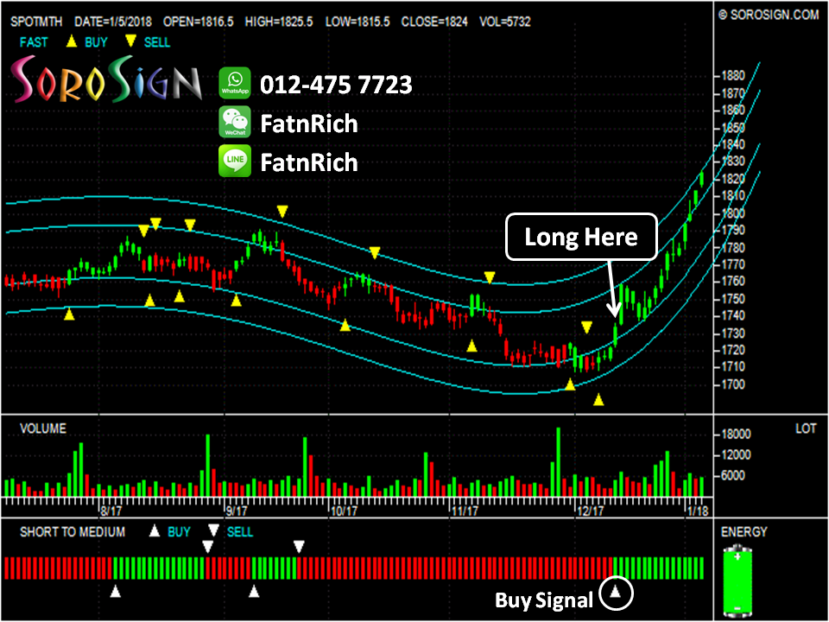Click the lowest yellow buy triangle on the price chart
This screenshot has width=829, height=622.
pyautogui.click(x=598, y=399)
